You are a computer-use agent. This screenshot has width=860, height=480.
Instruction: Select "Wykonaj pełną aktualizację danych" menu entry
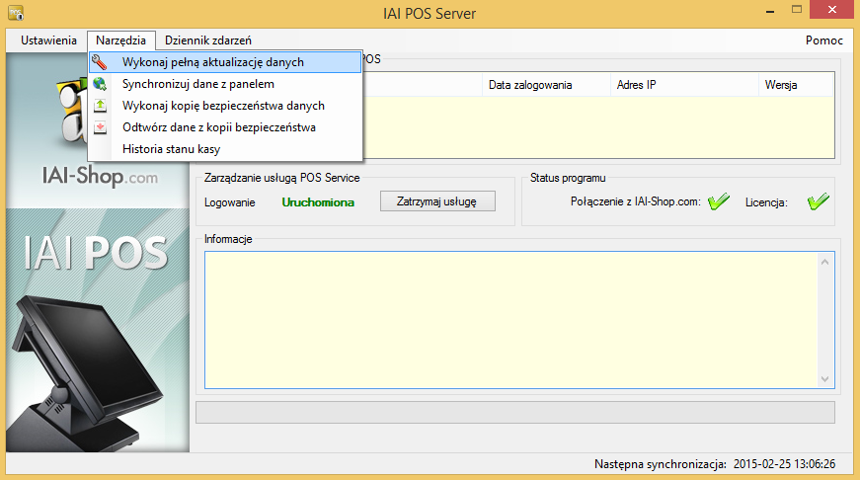point(212,62)
